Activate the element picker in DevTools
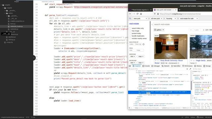Image resolution: width=212 pixels, height=119 pixels. point(130,66)
